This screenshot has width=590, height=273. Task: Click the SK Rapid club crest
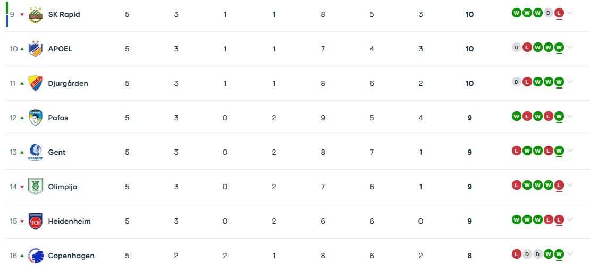pyautogui.click(x=36, y=14)
